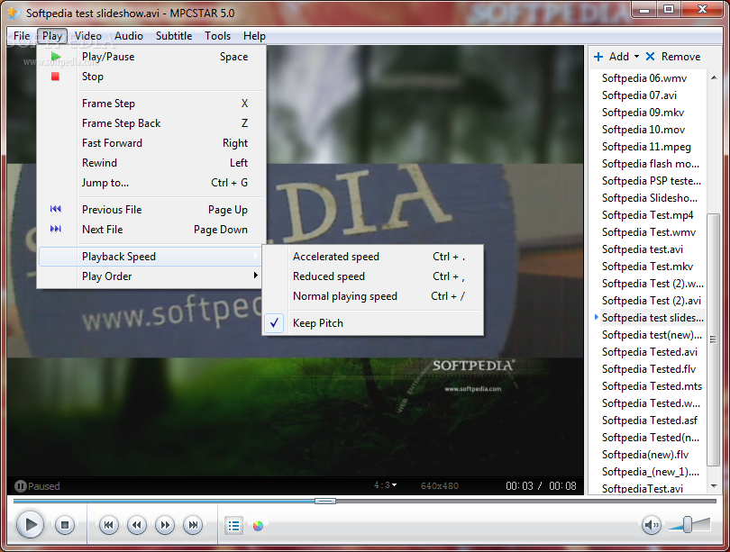Click the Fast Forward button in the control bar
Viewport: 730px width, 552px height.
(165, 526)
